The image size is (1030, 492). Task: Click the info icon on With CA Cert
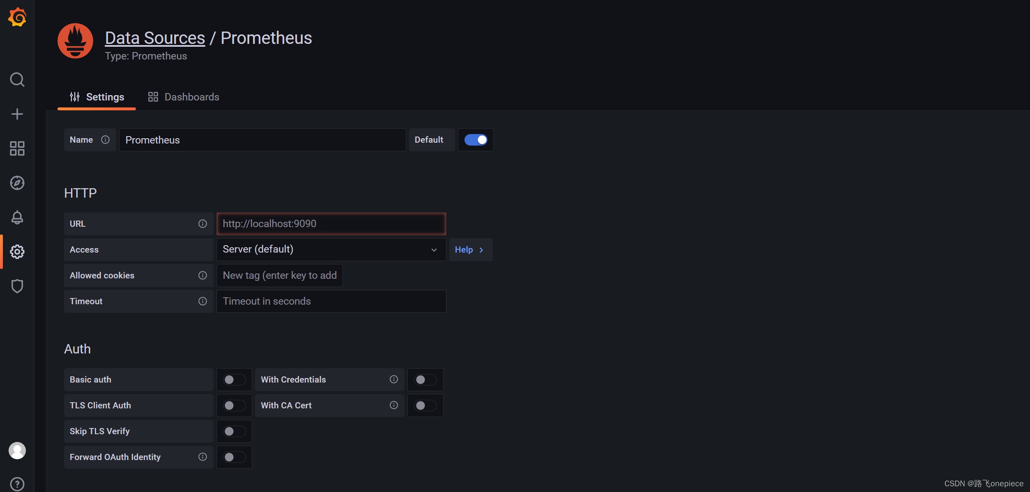394,405
